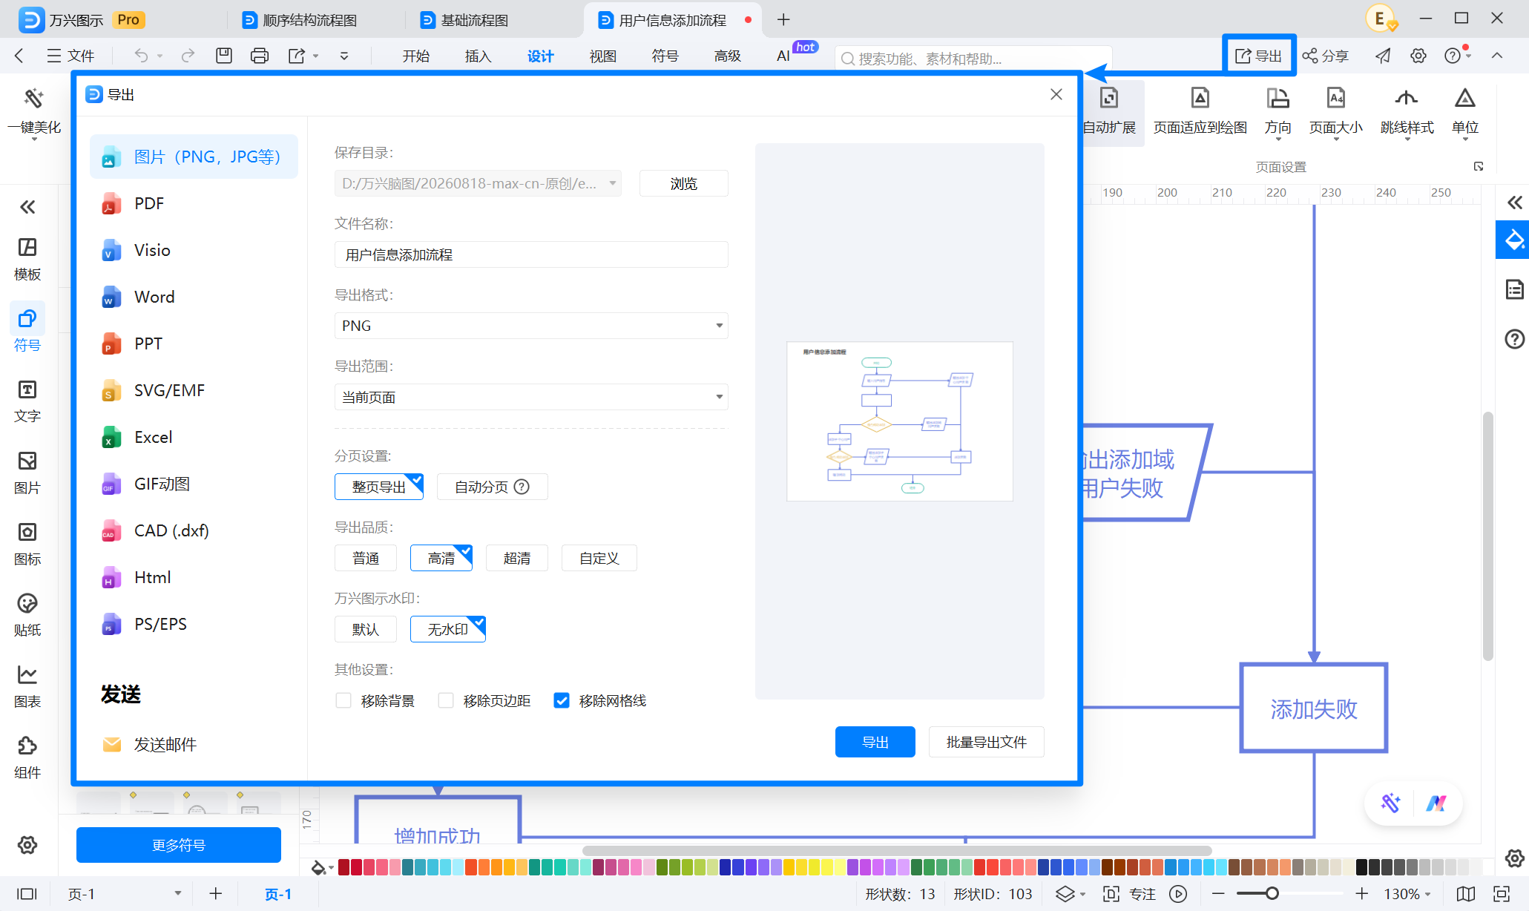Click the 导出 button in top-right toolbar
The image size is (1529, 911).
click(x=1258, y=56)
